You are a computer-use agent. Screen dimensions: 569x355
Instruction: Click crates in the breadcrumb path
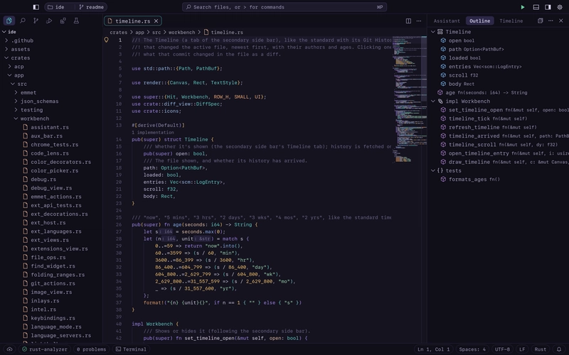tap(119, 32)
